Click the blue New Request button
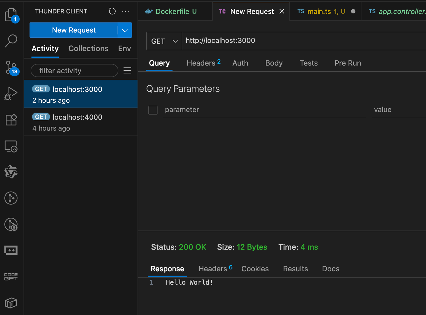Viewport: 426px width, 315px height. click(x=74, y=30)
